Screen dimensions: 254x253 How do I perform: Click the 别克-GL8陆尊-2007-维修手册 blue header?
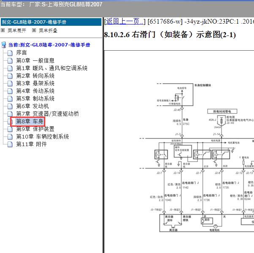(51, 22)
